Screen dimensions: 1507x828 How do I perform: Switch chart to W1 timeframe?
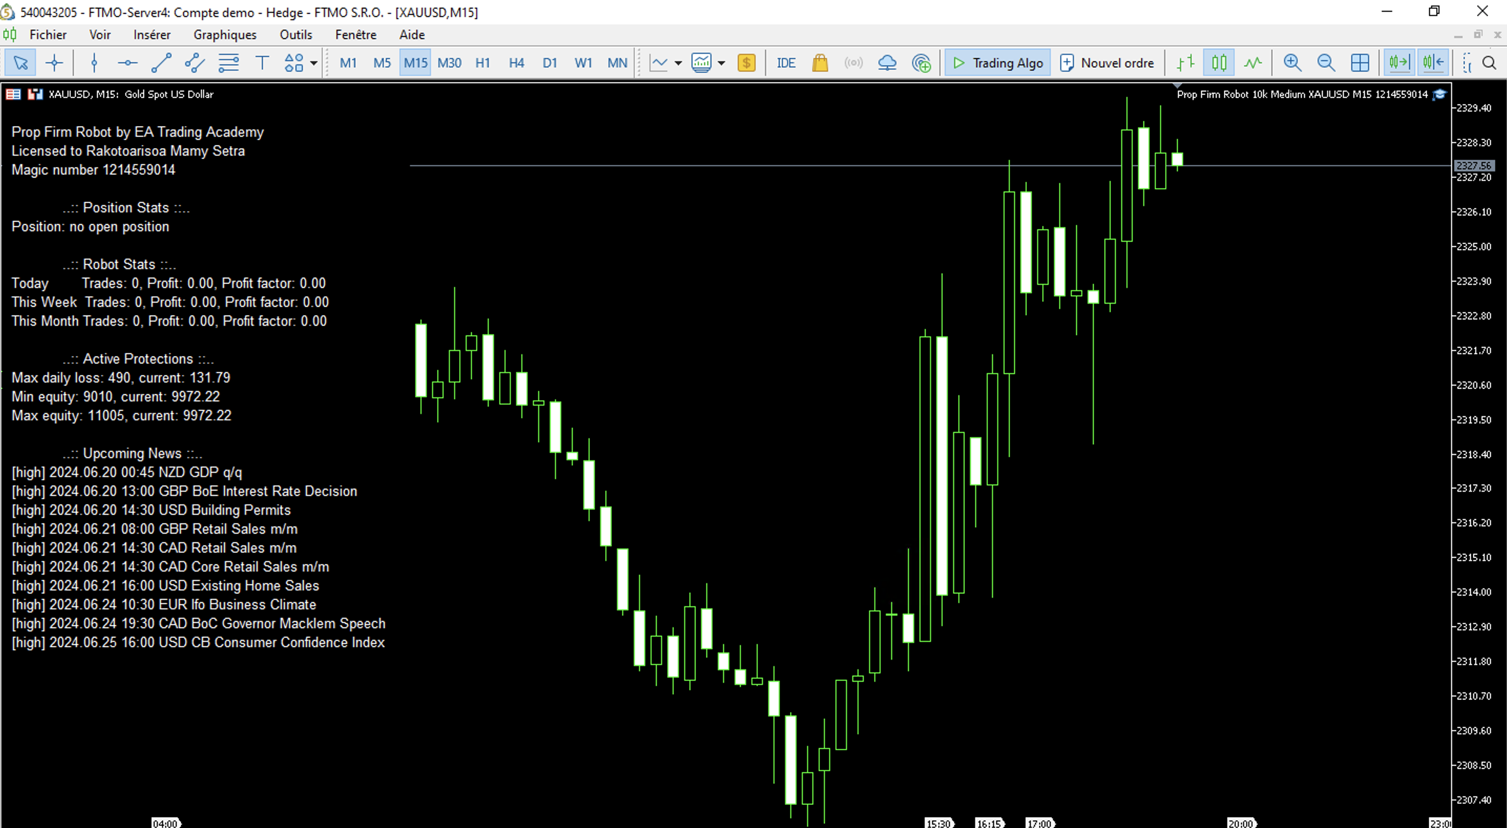pos(583,63)
